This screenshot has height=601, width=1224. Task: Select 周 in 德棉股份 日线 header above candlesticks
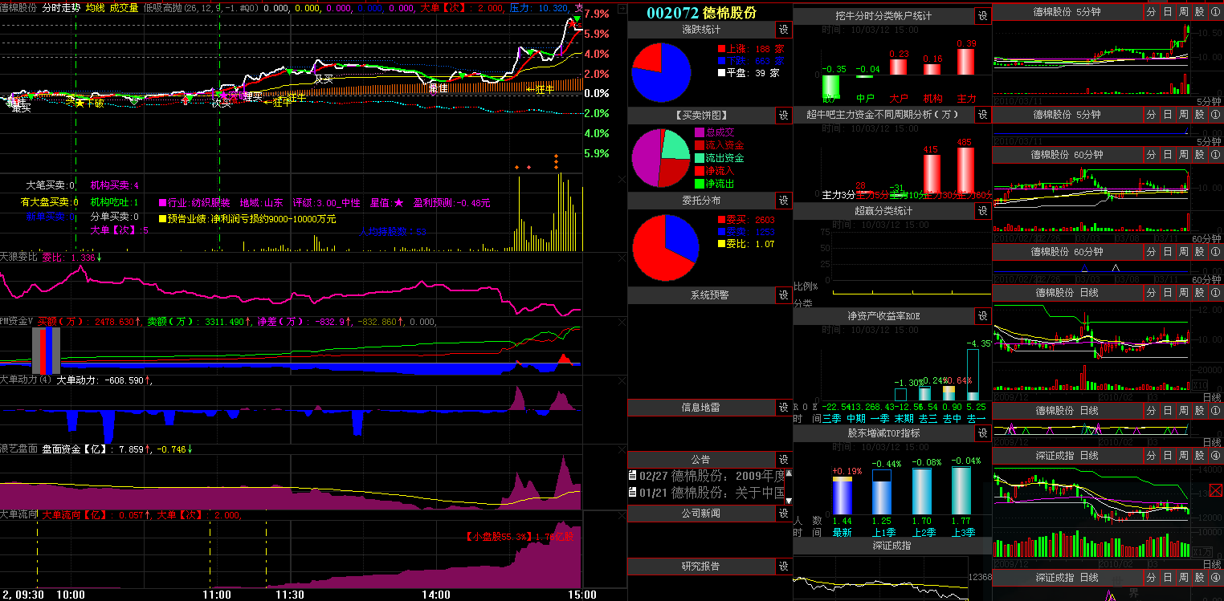(x=1183, y=293)
